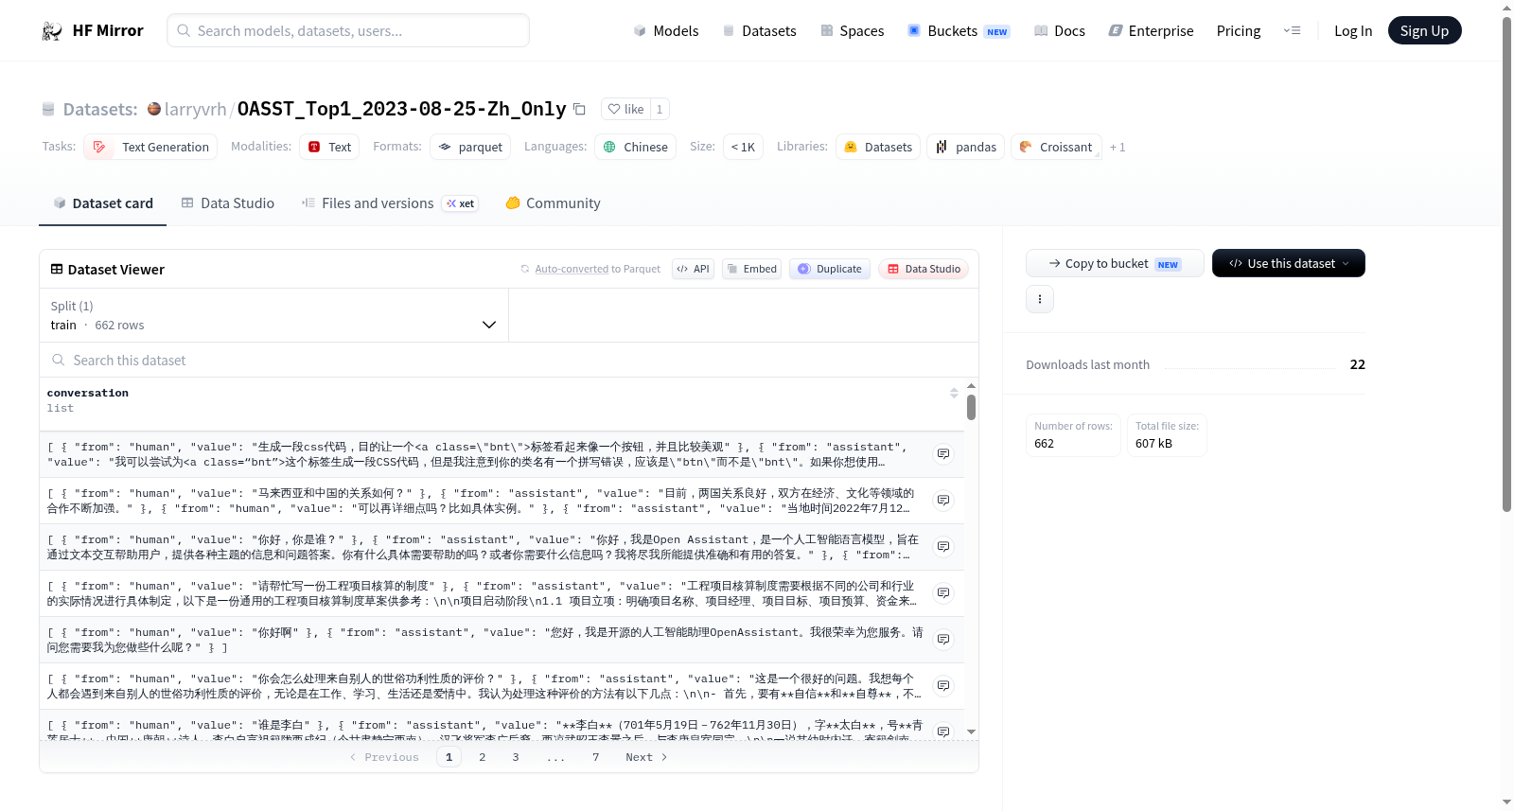The image size is (1514, 811).
Task: Open the Enterprise nav item
Action: (x=1151, y=30)
